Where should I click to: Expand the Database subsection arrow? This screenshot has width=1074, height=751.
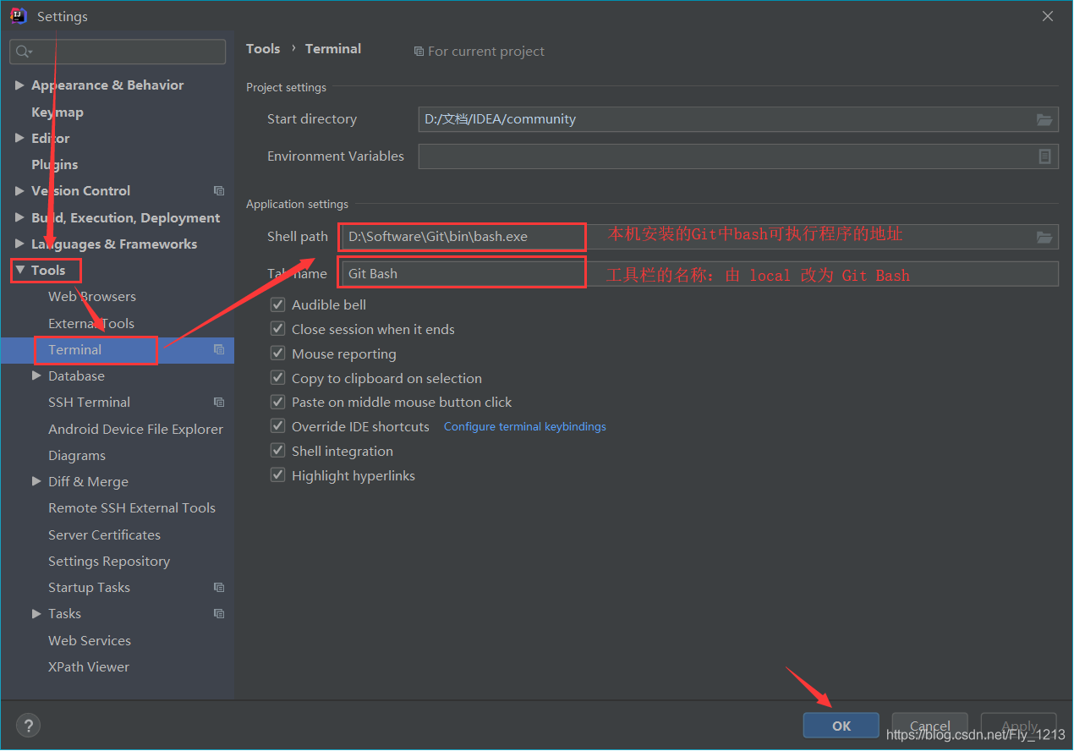click(x=36, y=375)
